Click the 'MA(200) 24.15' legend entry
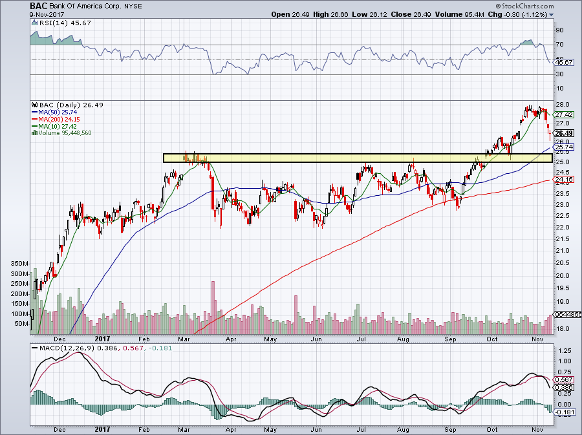This screenshot has width=582, height=435. pos(59,119)
